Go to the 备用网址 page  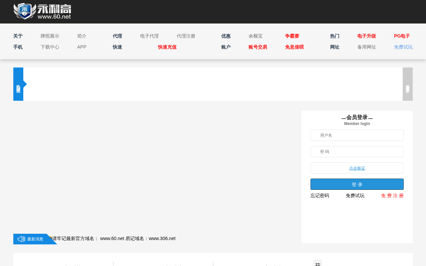pos(367,47)
